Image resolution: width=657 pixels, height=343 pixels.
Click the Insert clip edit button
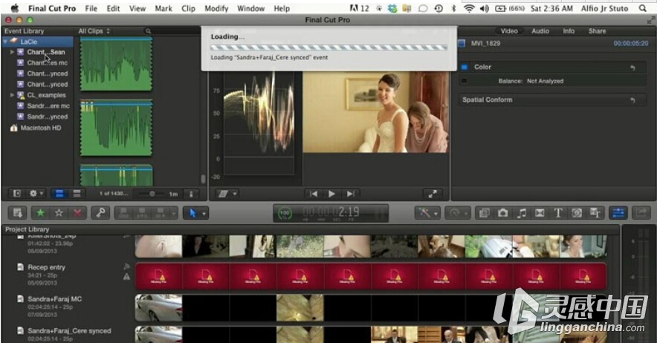pos(142,213)
